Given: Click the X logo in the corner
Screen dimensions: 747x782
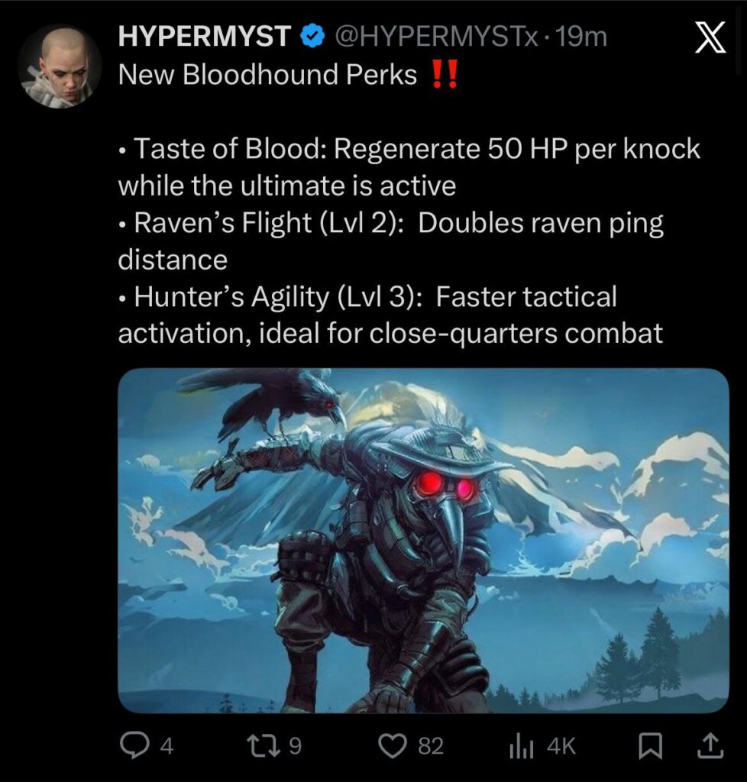Looking at the screenshot, I should coord(710,37).
